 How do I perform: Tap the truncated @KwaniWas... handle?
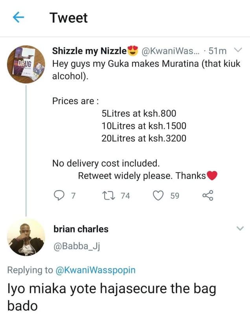coord(170,51)
